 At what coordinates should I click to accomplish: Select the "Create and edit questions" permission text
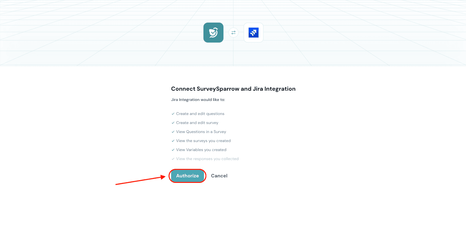[200, 114]
